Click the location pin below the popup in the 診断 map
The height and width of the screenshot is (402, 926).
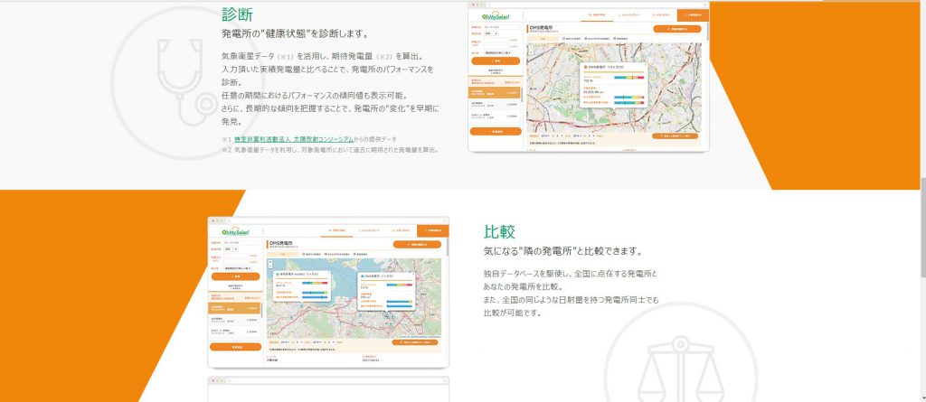point(612,111)
